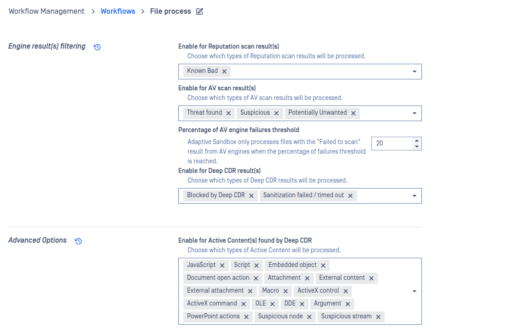Open the AV scan results dropdown

coord(414,113)
